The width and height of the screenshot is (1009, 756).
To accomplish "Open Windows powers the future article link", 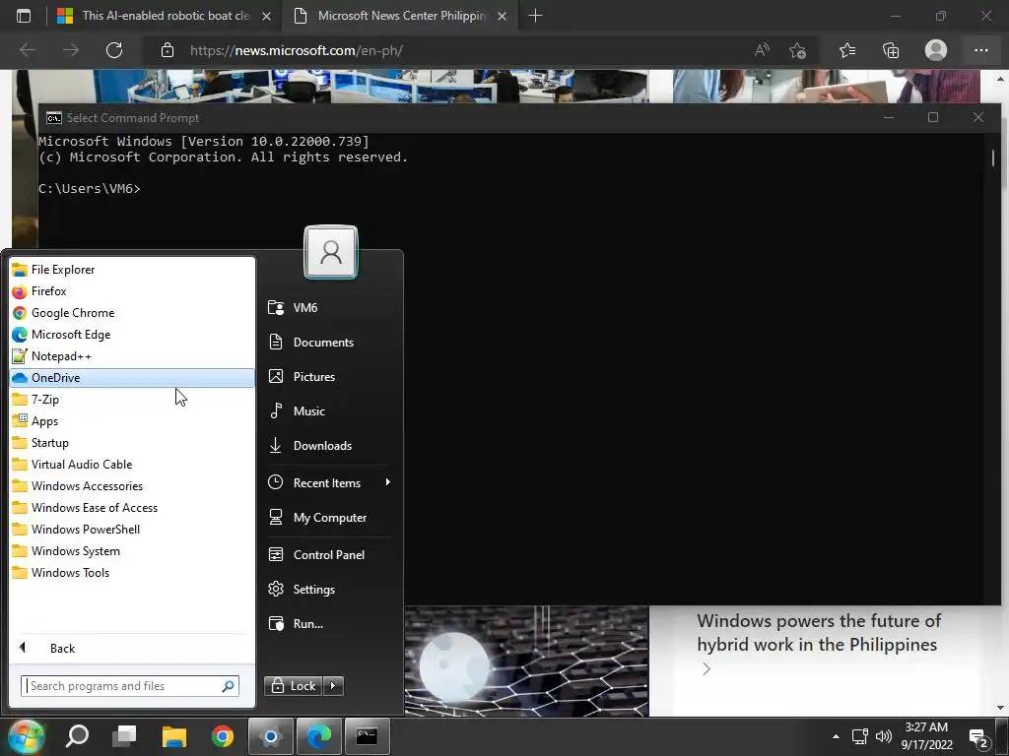I will pyautogui.click(x=818, y=633).
